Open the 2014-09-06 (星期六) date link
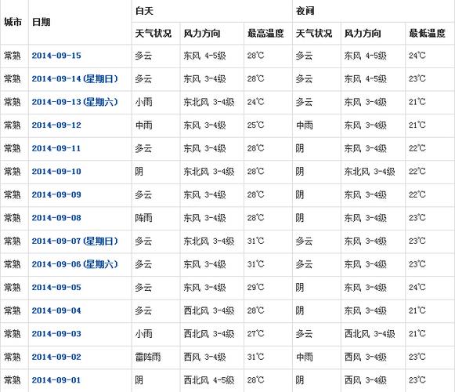Image resolution: width=455 pixels, height=392 pixels. click(x=75, y=264)
